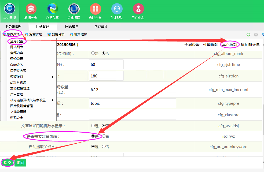Click the empty cfg_classpre input field
This screenshot has height=172, width=264.
pyautogui.click(x=133, y=115)
